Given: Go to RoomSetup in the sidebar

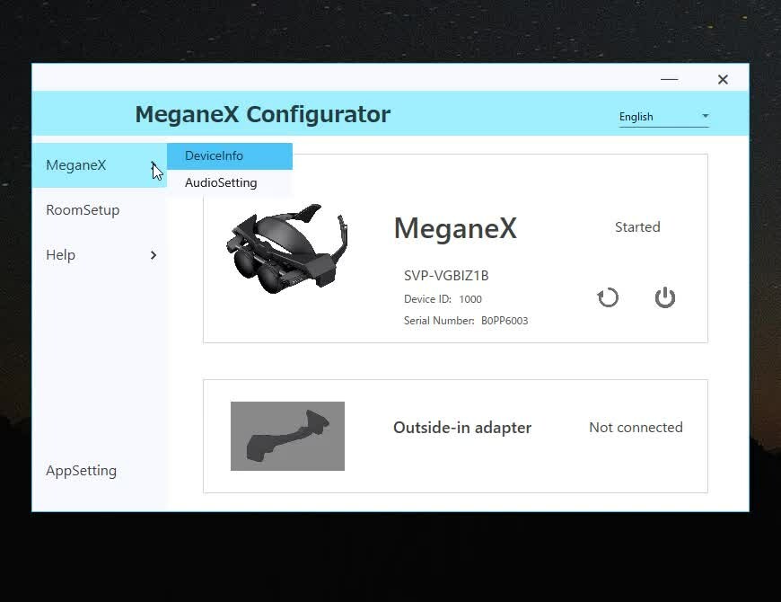Looking at the screenshot, I should click(83, 210).
